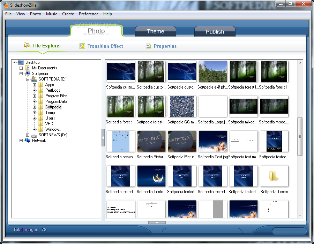The image size is (314, 244).
Task: Click the Softpedia computer icon
Action: (x=28, y=74)
